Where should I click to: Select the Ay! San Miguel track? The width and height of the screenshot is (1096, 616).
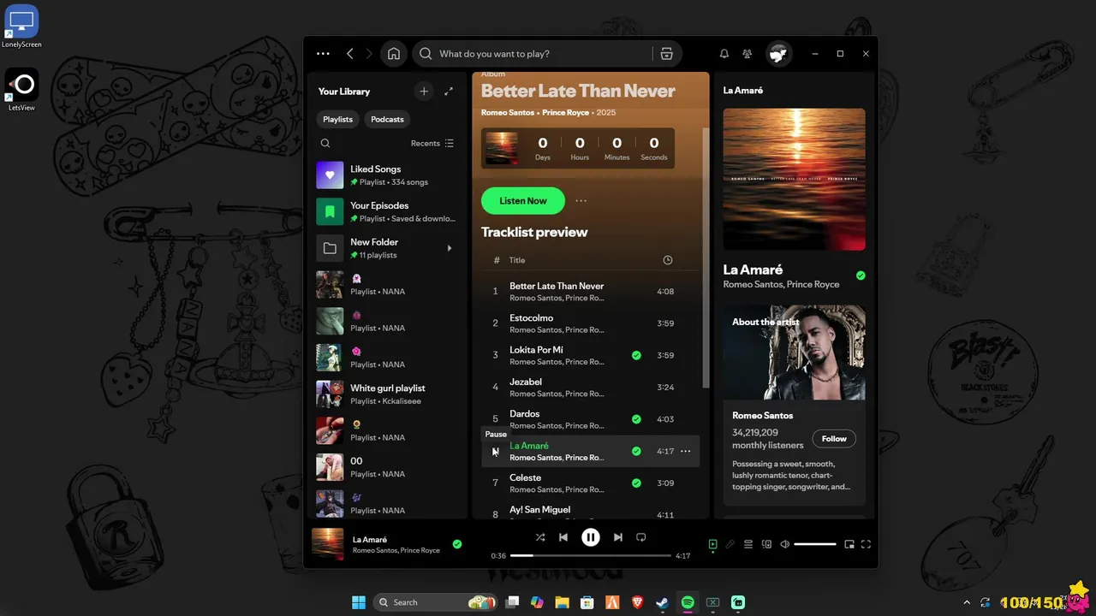[x=590, y=512]
